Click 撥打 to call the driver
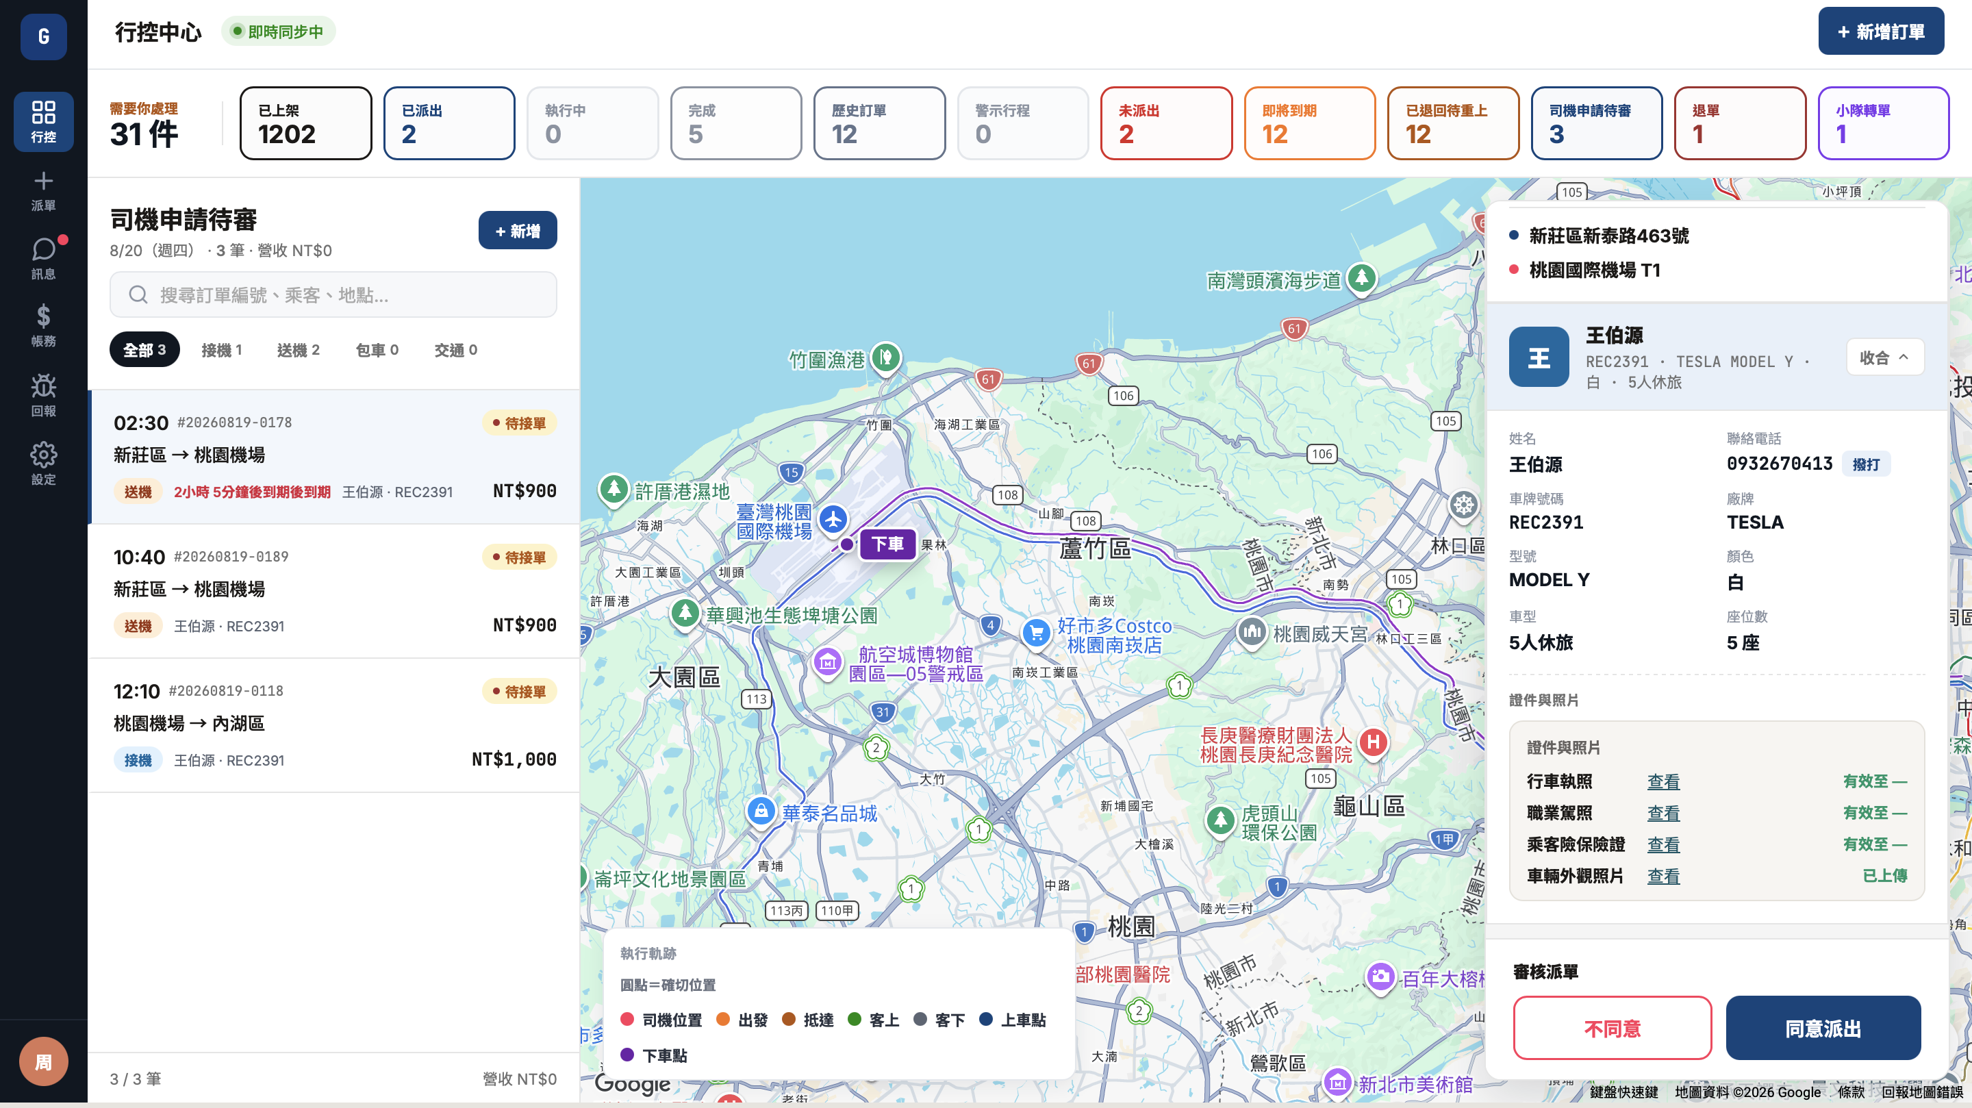 pyautogui.click(x=1866, y=464)
